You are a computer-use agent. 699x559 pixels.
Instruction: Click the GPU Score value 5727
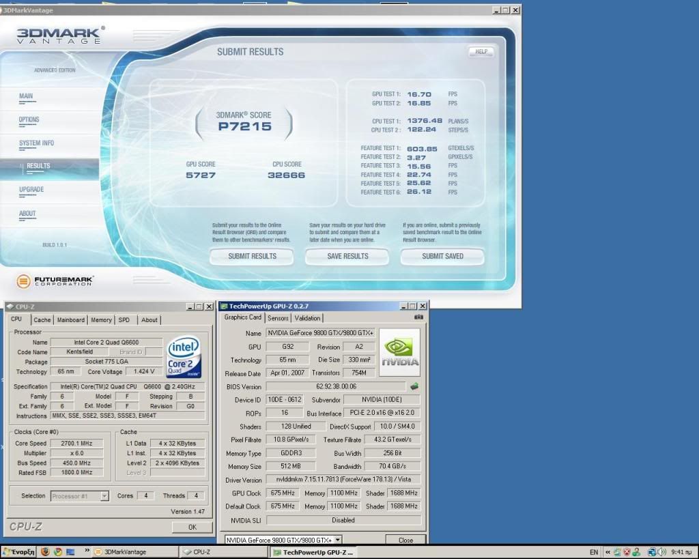coord(201,175)
